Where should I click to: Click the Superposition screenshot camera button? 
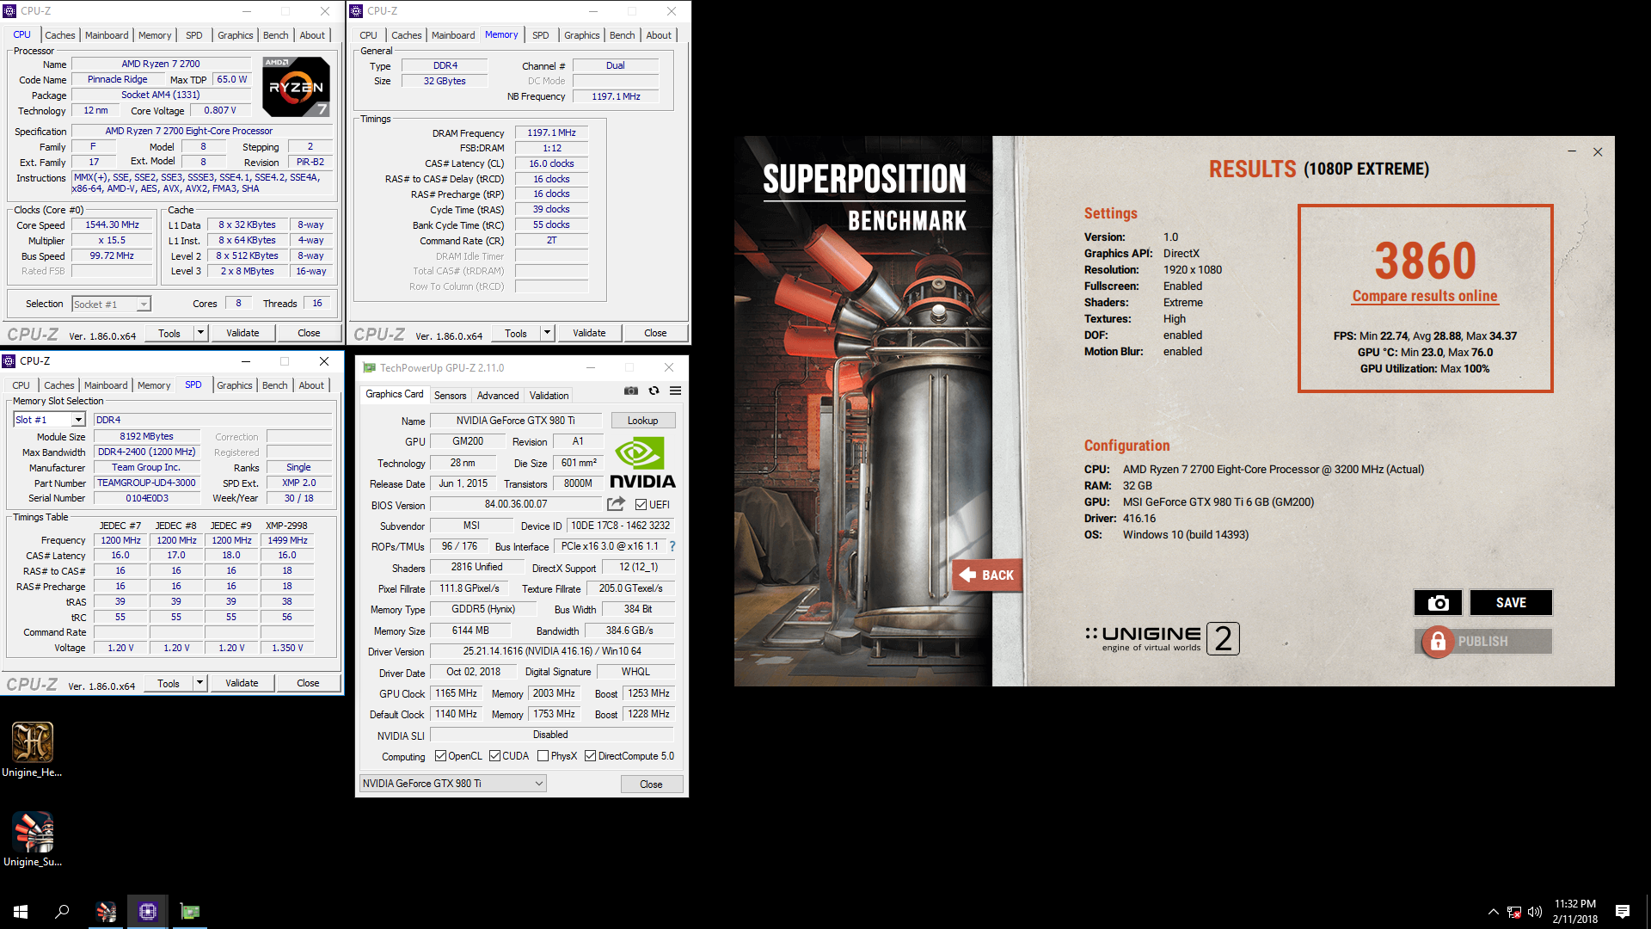pos(1438,603)
